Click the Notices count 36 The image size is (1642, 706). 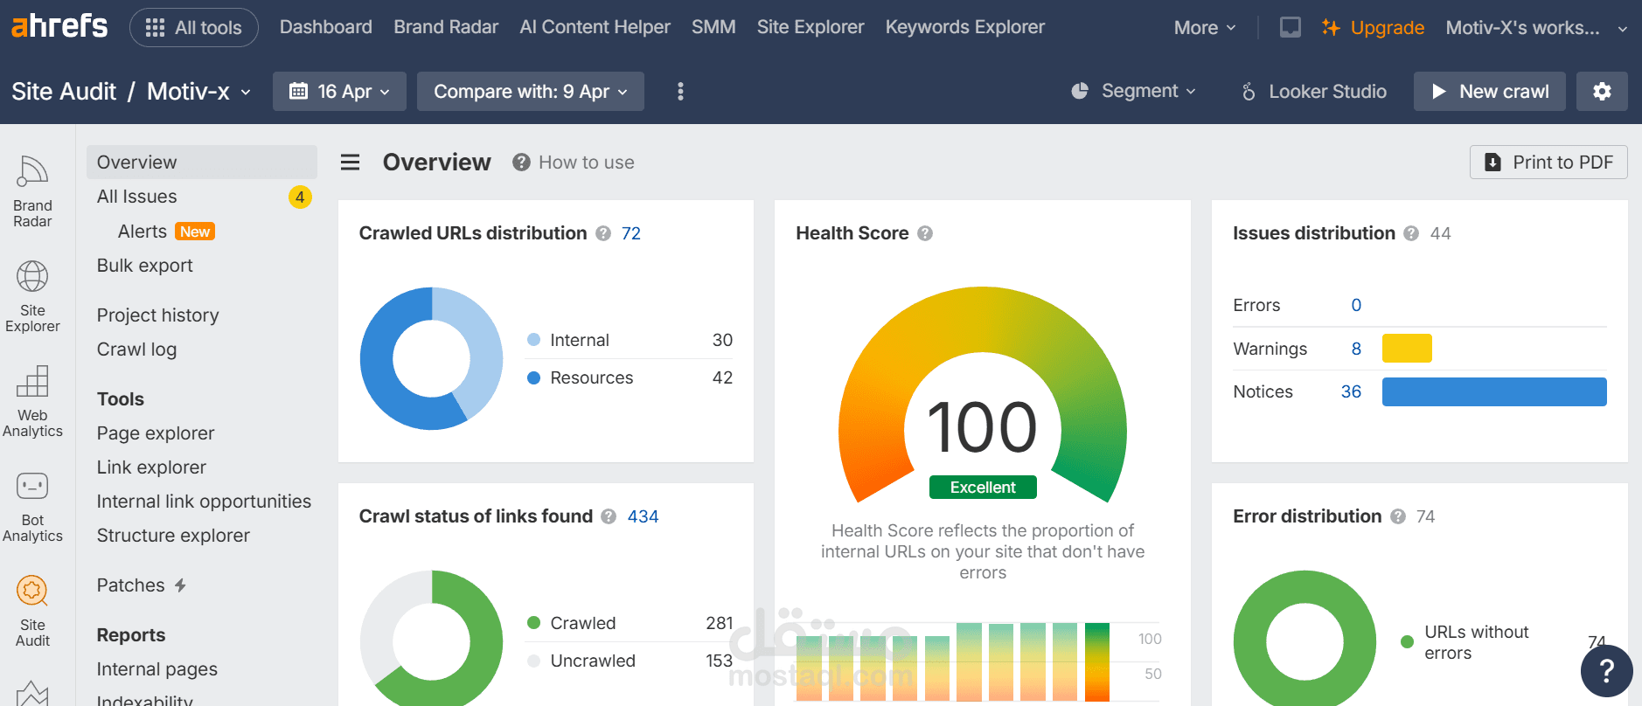point(1351,391)
